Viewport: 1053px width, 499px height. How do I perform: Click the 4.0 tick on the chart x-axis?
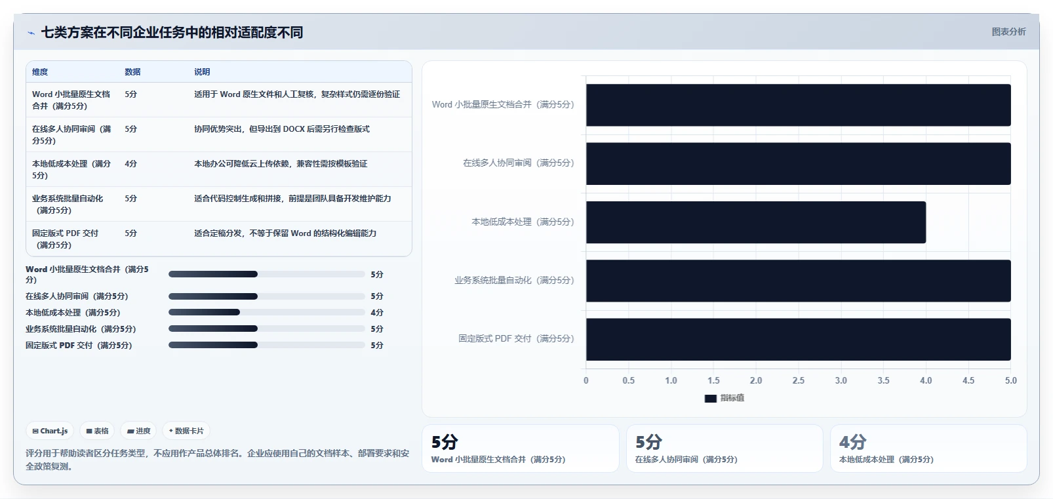(x=926, y=381)
